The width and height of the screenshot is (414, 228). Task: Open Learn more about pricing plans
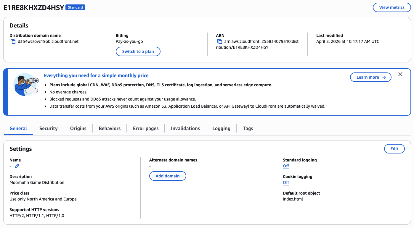[370, 77]
